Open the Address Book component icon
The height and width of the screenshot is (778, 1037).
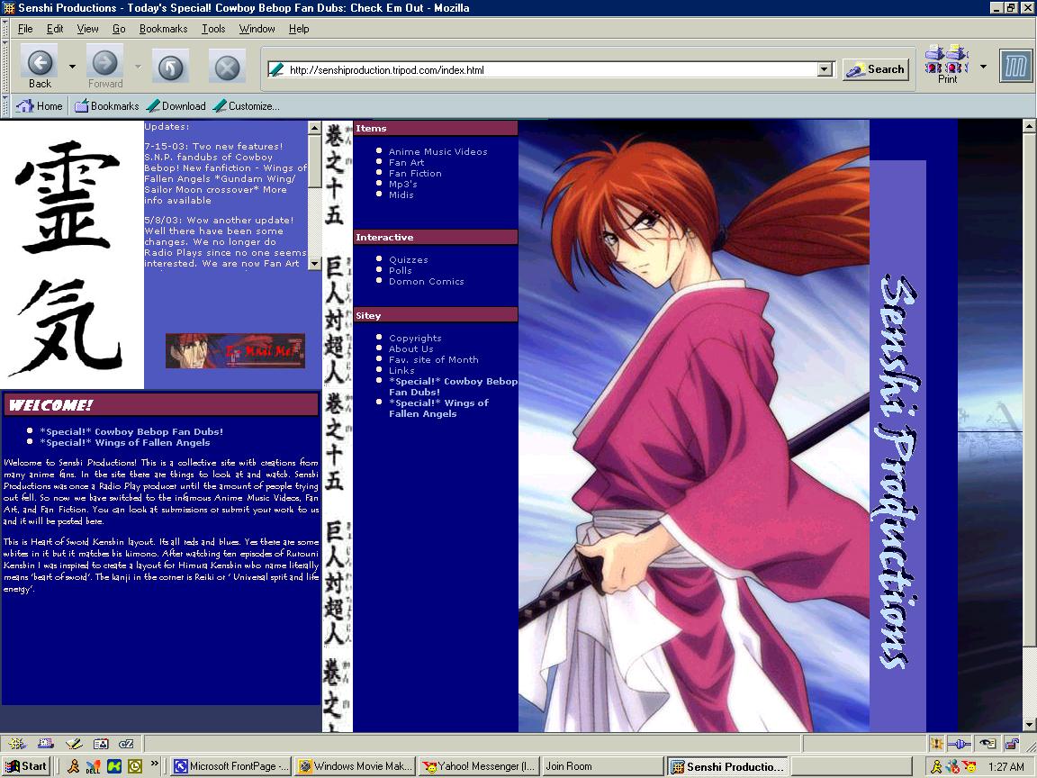coord(101,744)
